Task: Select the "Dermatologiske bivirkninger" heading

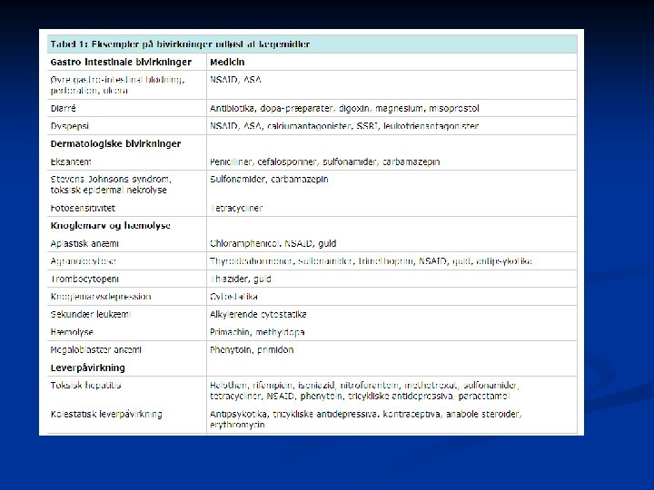Action: 115,143
